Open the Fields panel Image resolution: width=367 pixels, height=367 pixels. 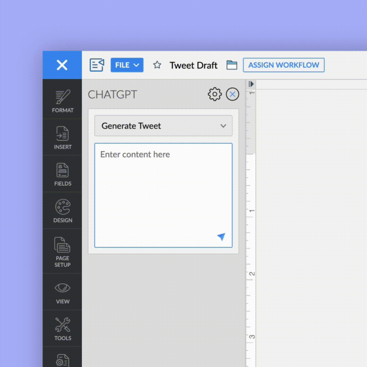63,174
